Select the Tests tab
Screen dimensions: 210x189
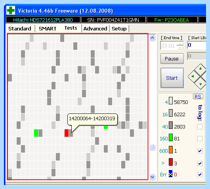(x=71, y=28)
